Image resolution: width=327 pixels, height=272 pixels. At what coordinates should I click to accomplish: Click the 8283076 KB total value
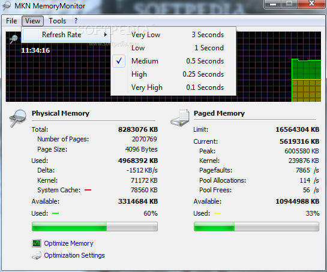[138, 129]
